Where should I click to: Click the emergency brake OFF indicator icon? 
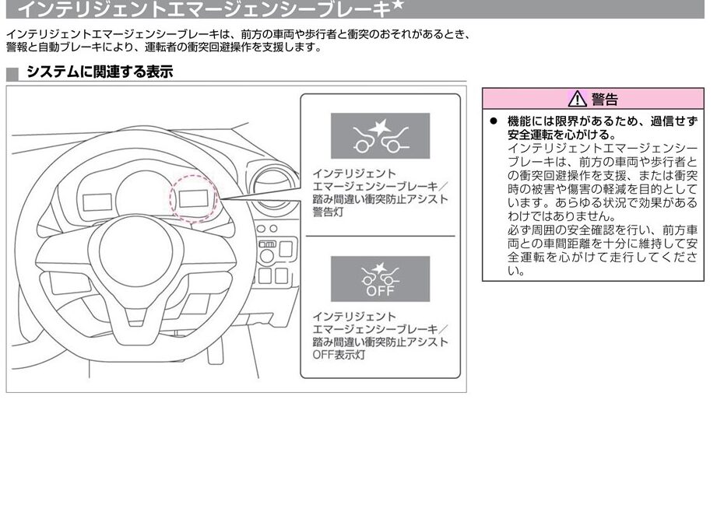[380, 279]
